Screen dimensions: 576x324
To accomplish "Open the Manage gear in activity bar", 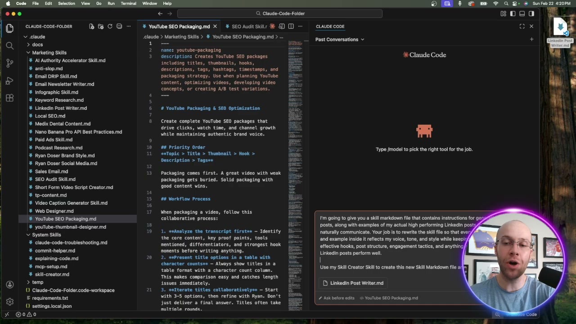I will (9, 302).
